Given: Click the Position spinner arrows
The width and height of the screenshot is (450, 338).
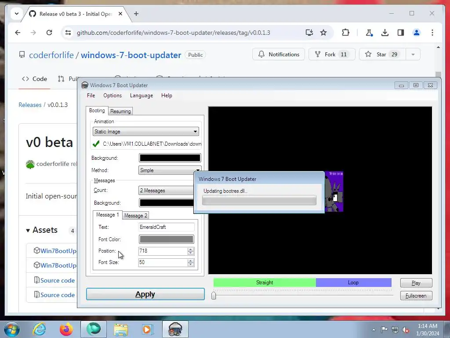Looking at the screenshot, I should (x=191, y=251).
